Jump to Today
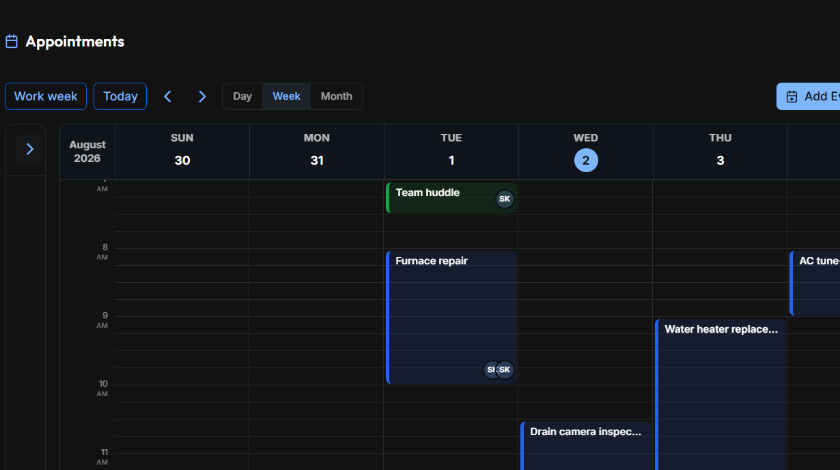Image resolution: width=840 pixels, height=470 pixels. pos(120,96)
